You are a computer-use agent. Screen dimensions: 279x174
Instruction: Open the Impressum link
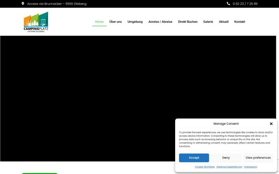point(251,167)
